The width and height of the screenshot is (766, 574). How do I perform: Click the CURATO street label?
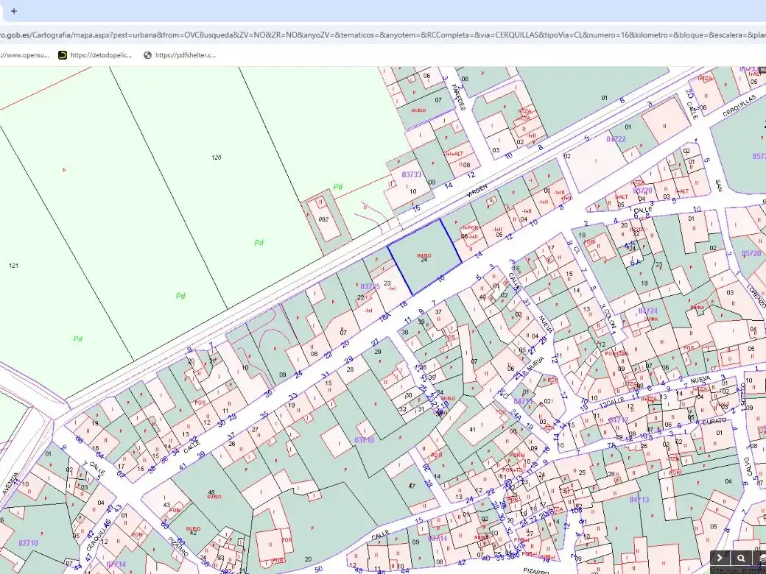pyautogui.click(x=714, y=422)
